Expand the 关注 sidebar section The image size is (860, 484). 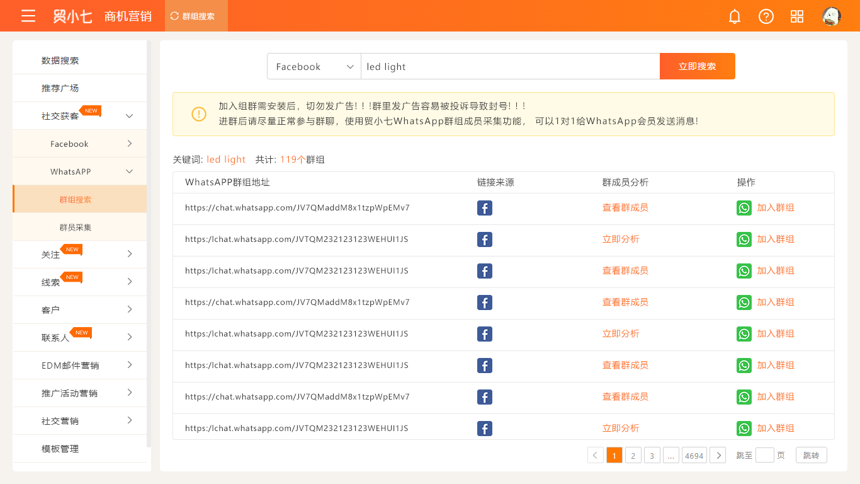(130, 254)
